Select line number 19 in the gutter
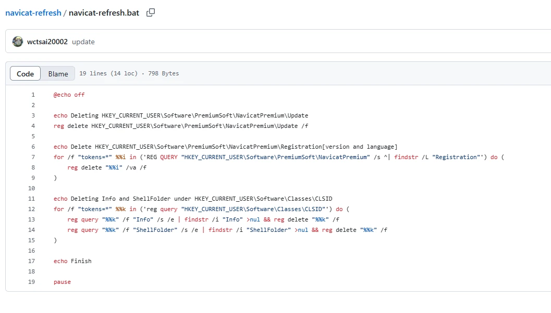551x313 pixels. (x=32, y=282)
